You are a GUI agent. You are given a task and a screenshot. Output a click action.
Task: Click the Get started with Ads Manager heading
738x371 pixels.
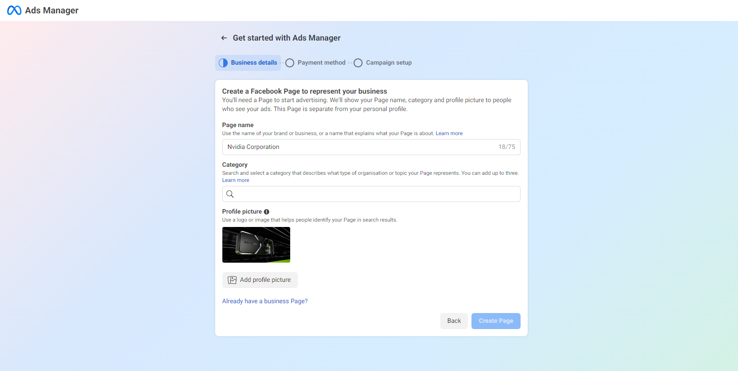click(x=287, y=38)
